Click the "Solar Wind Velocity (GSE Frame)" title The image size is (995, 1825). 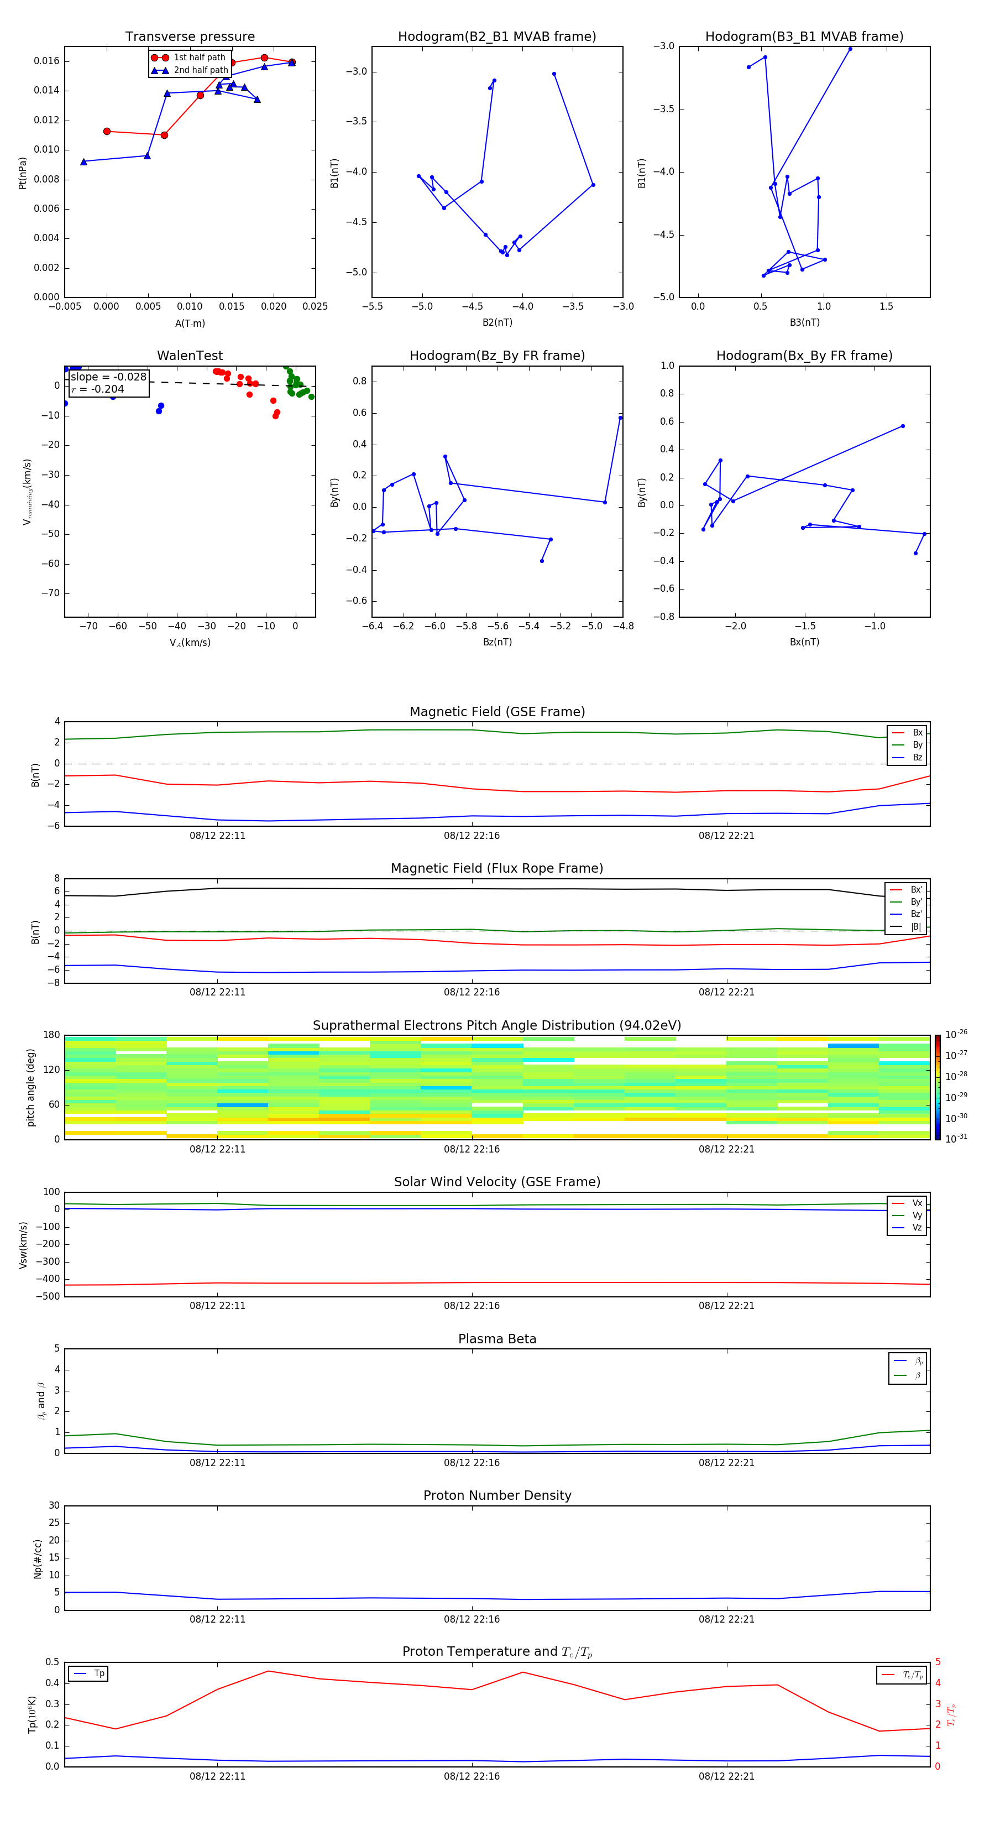pos(497,1182)
